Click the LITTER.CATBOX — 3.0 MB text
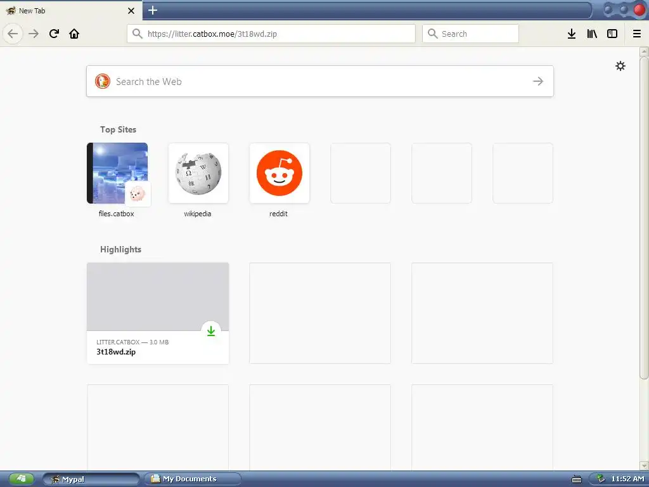 [x=132, y=342]
